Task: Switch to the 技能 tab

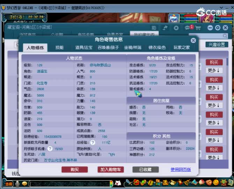Action: 59,48
